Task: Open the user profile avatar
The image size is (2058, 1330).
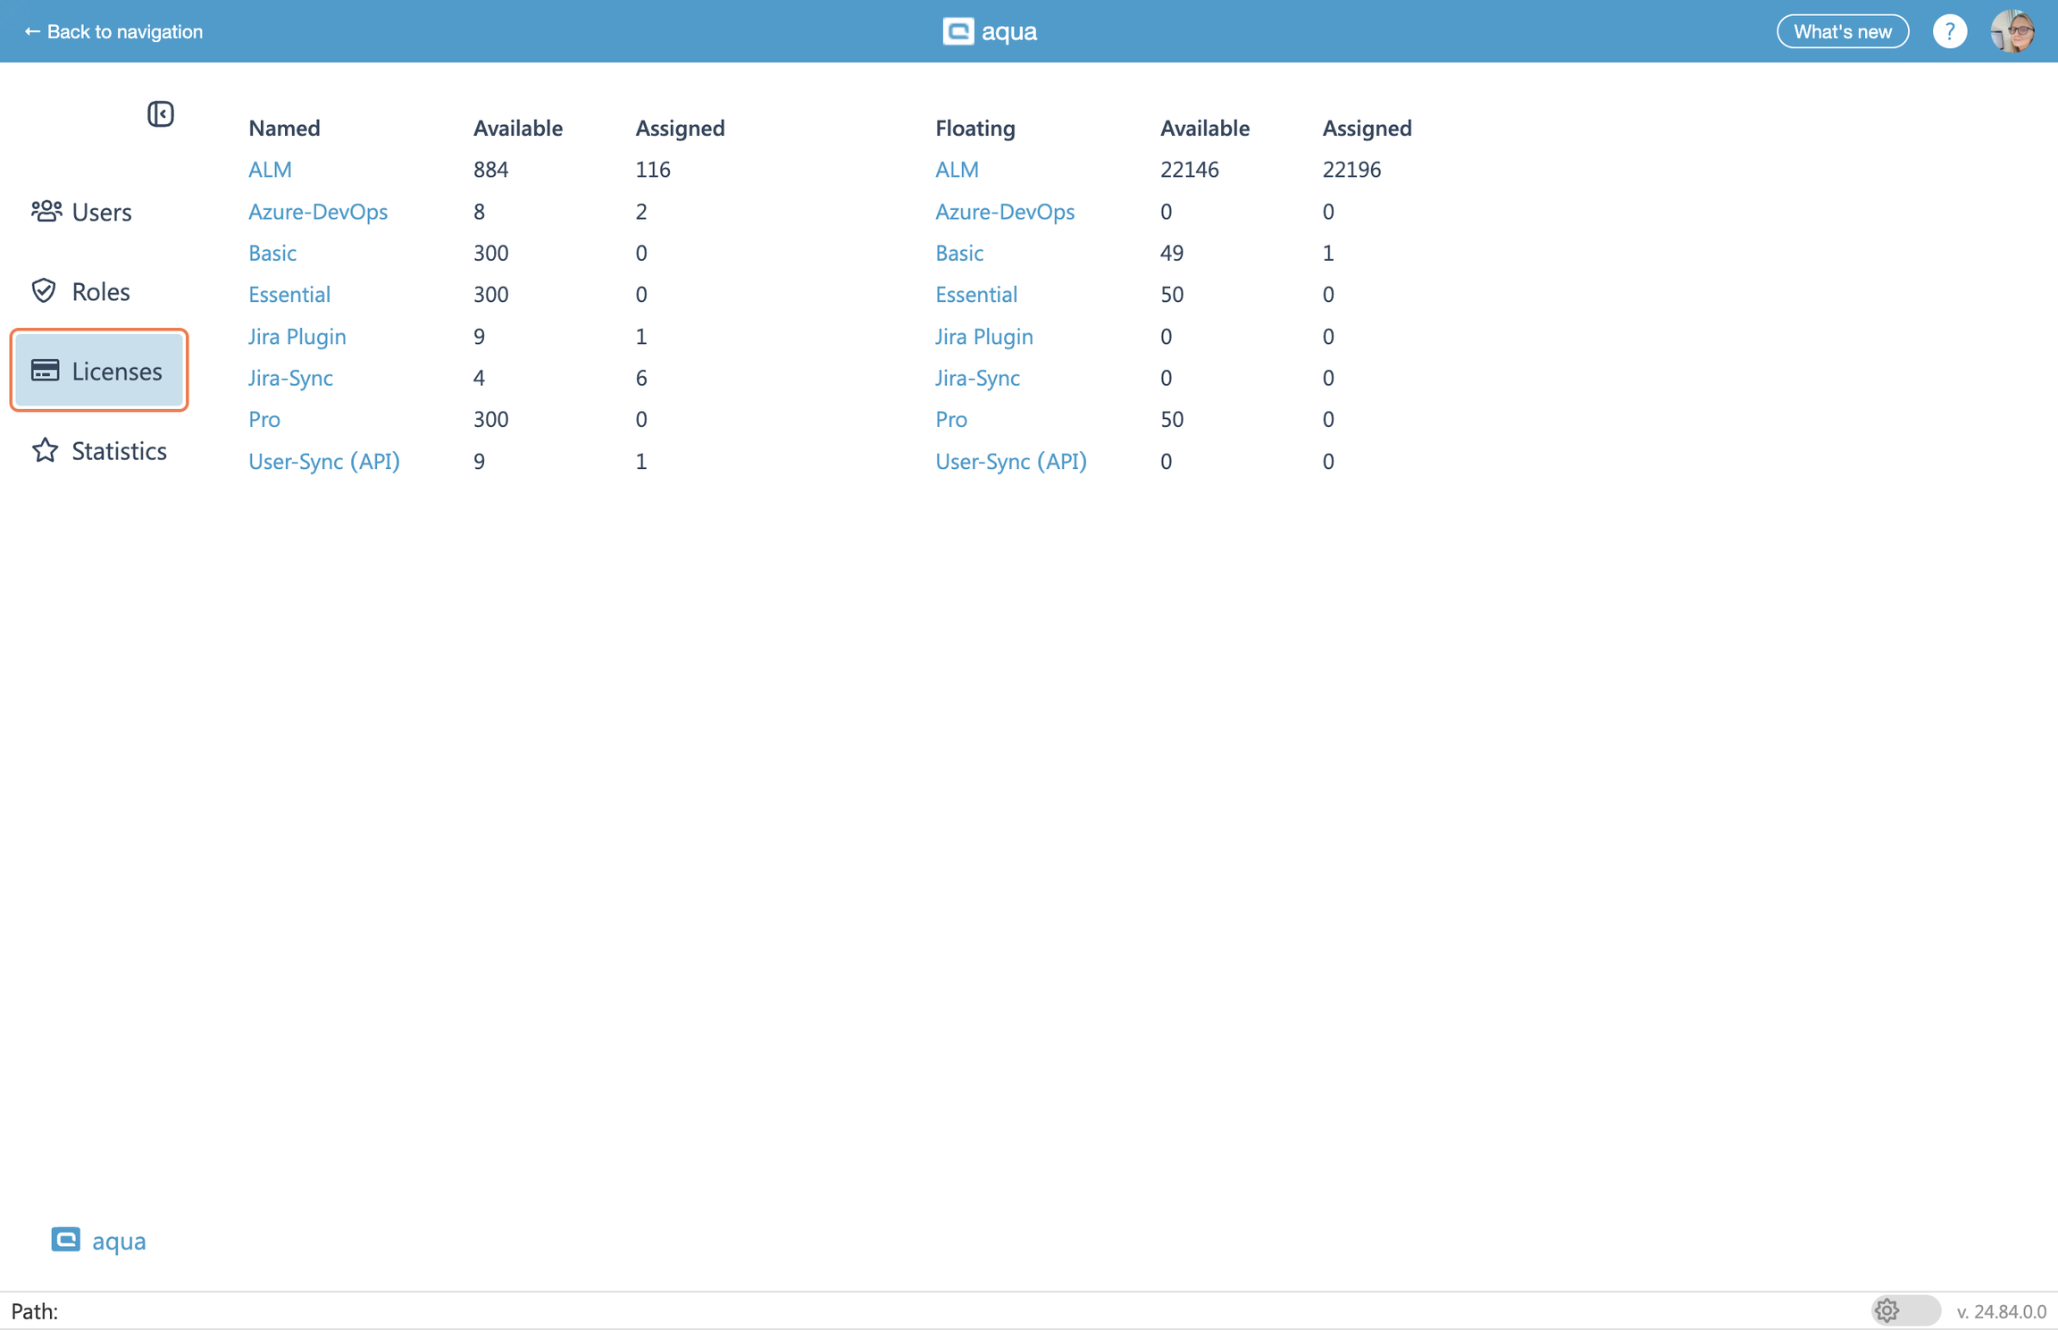Action: [2012, 32]
